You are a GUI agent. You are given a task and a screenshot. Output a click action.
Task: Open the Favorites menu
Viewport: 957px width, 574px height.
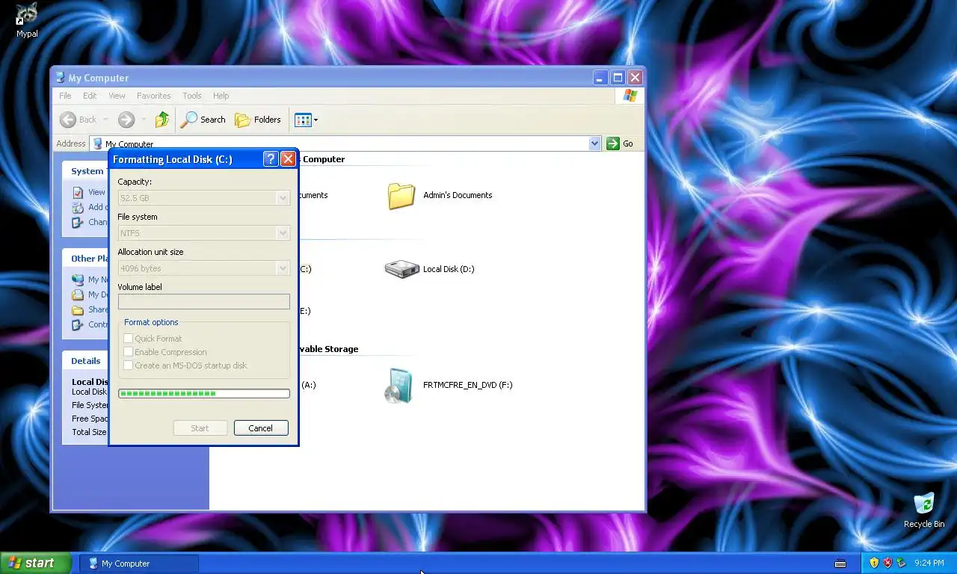(153, 96)
